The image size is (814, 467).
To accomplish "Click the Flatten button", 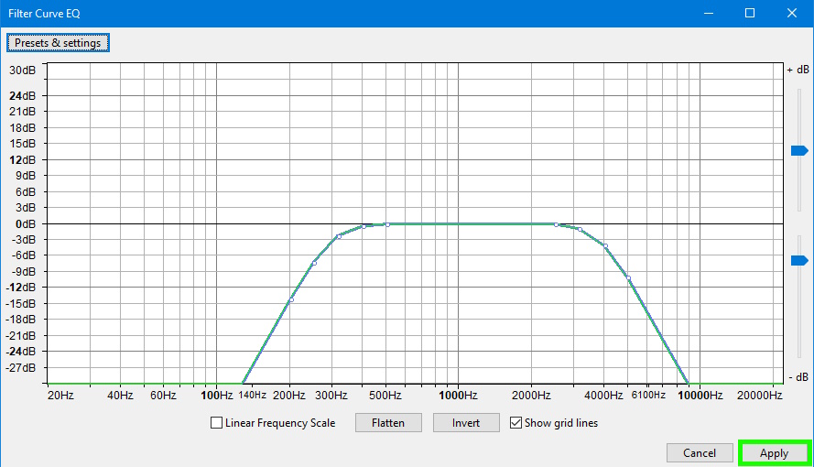I will [x=388, y=423].
